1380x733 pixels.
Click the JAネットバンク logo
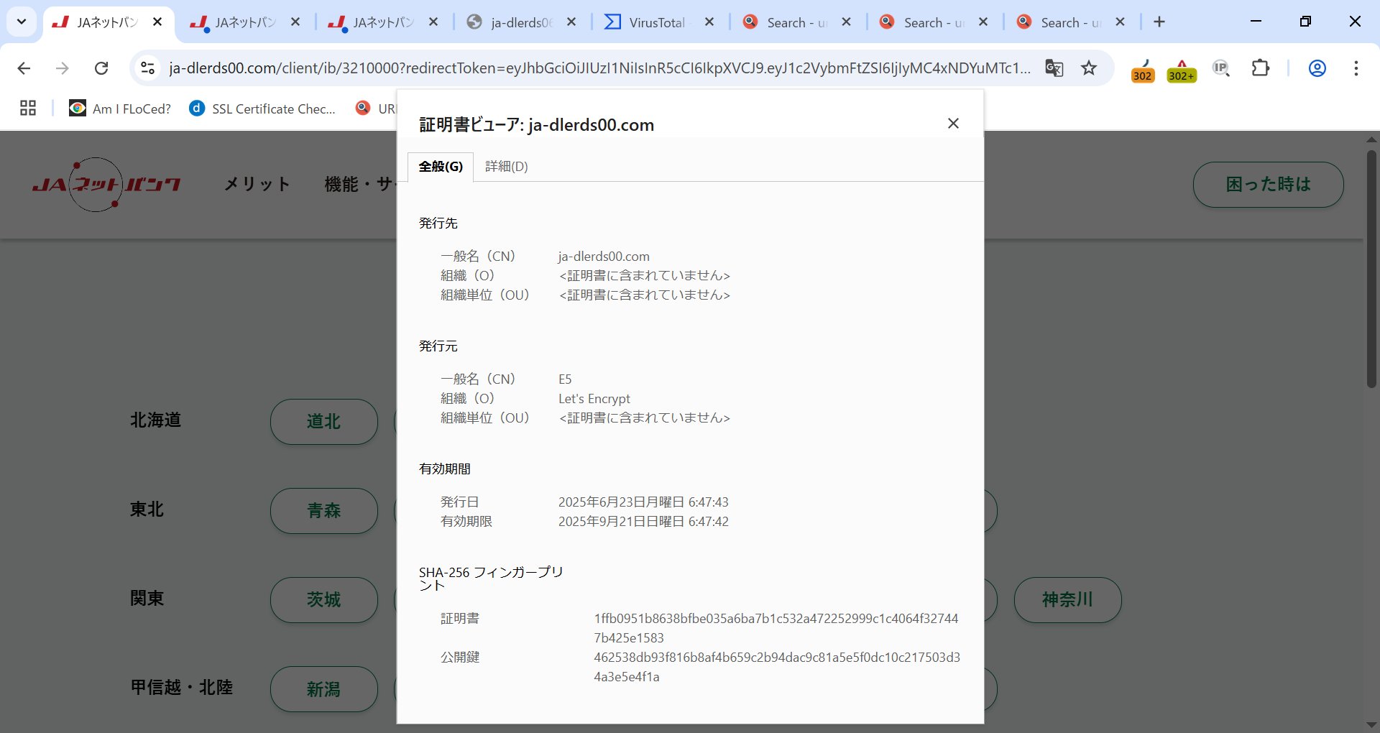tap(106, 185)
